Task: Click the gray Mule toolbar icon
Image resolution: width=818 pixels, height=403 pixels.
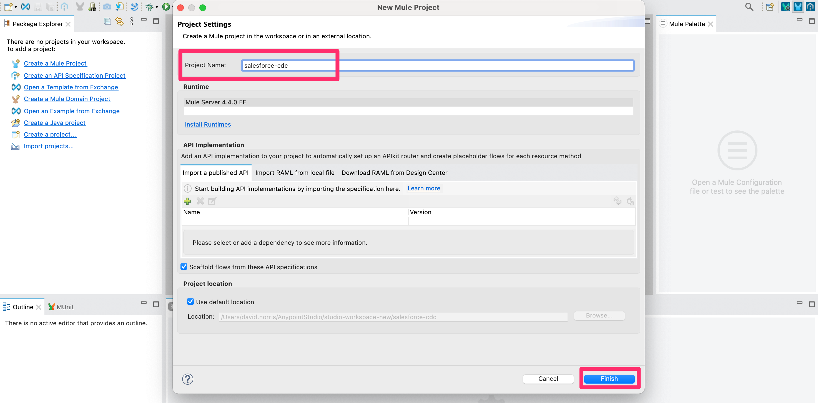Action: coord(80,7)
